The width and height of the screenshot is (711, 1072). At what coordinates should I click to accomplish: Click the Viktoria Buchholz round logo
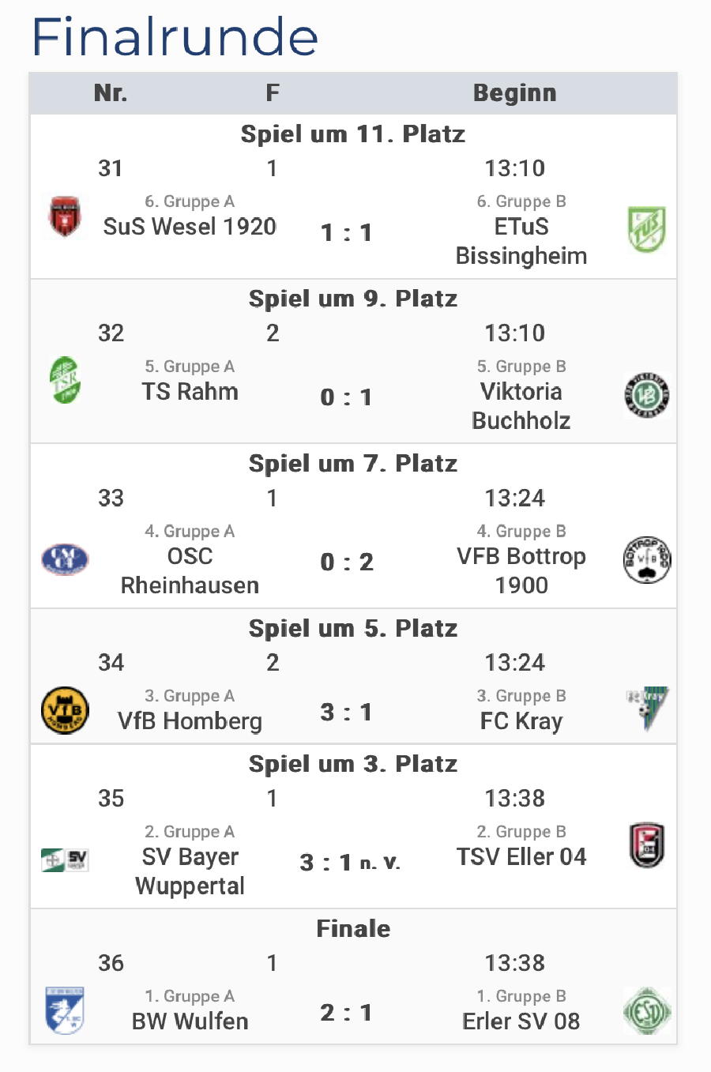coord(646,394)
